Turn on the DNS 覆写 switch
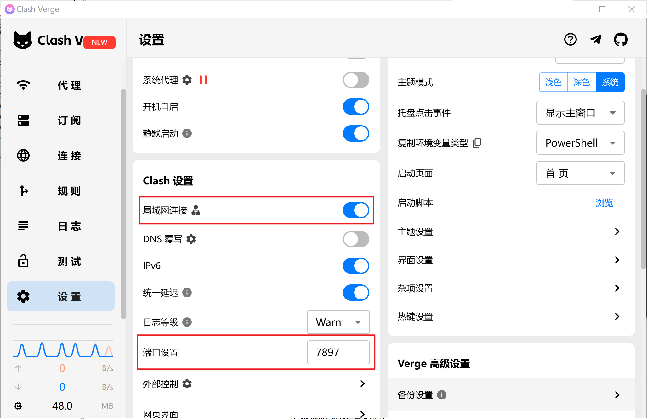The height and width of the screenshot is (419, 647). click(356, 239)
